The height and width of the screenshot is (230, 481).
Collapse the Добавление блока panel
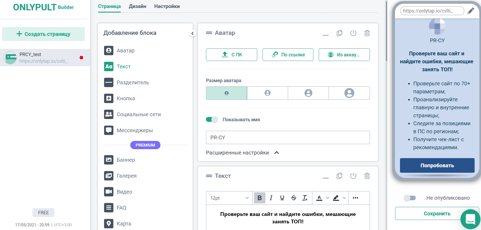[193, 33]
